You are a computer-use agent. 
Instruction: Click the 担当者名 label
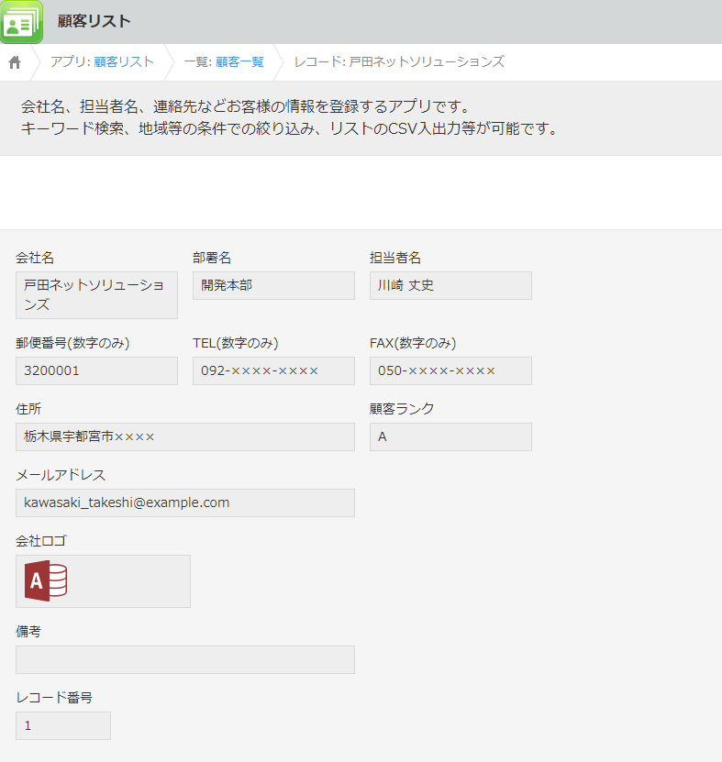395,258
